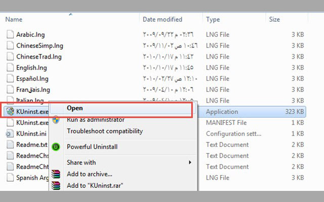Click the KUninst.exe application icon
The width and height of the screenshot is (324, 202).
click(x=9, y=112)
